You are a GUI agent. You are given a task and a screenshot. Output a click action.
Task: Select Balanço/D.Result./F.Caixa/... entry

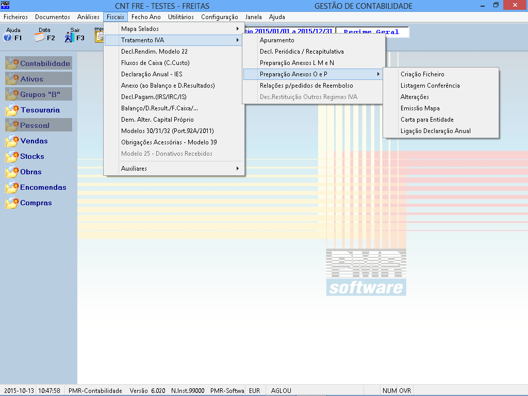tap(173, 108)
